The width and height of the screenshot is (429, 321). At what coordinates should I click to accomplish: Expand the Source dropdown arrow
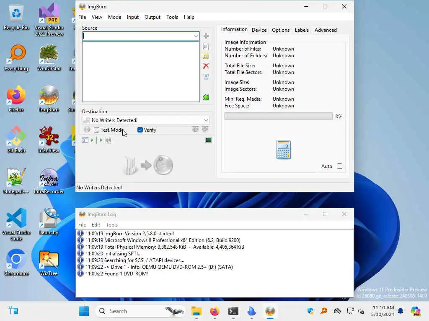[x=196, y=36]
